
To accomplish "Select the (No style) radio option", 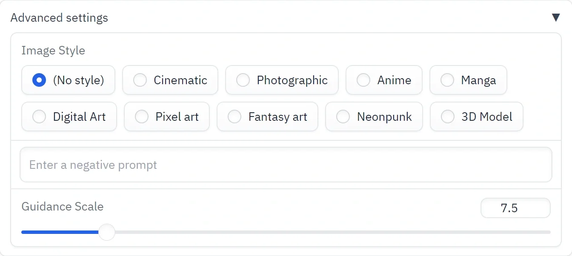I will (39, 80).
